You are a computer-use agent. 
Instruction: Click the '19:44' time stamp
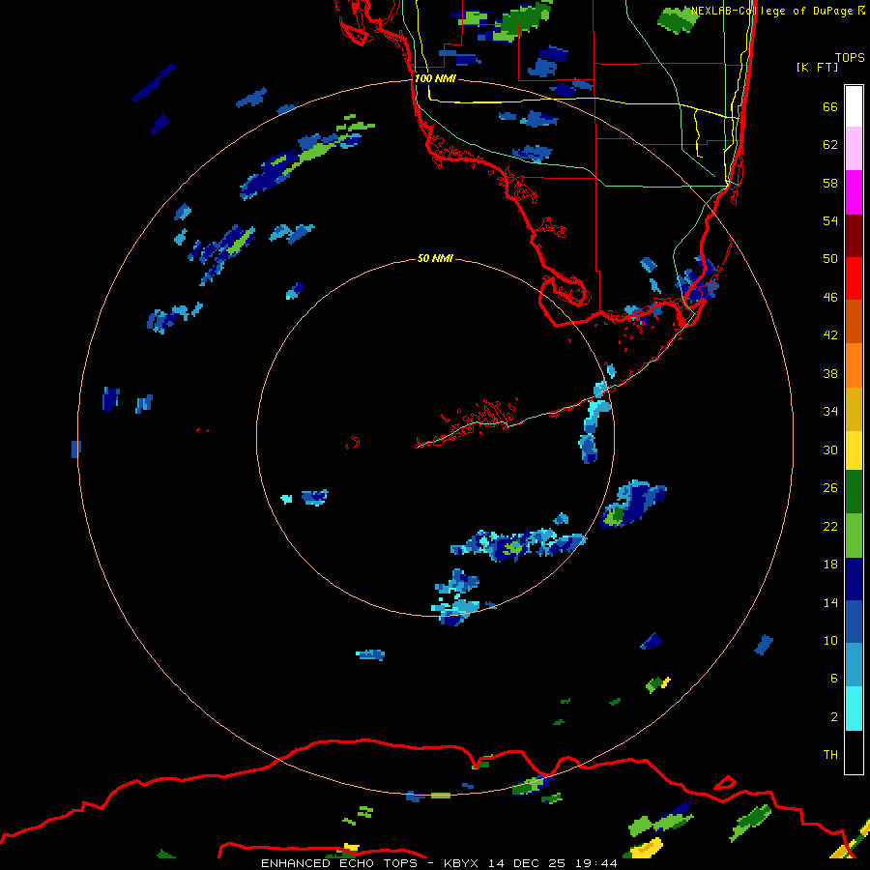click(595, 863)
